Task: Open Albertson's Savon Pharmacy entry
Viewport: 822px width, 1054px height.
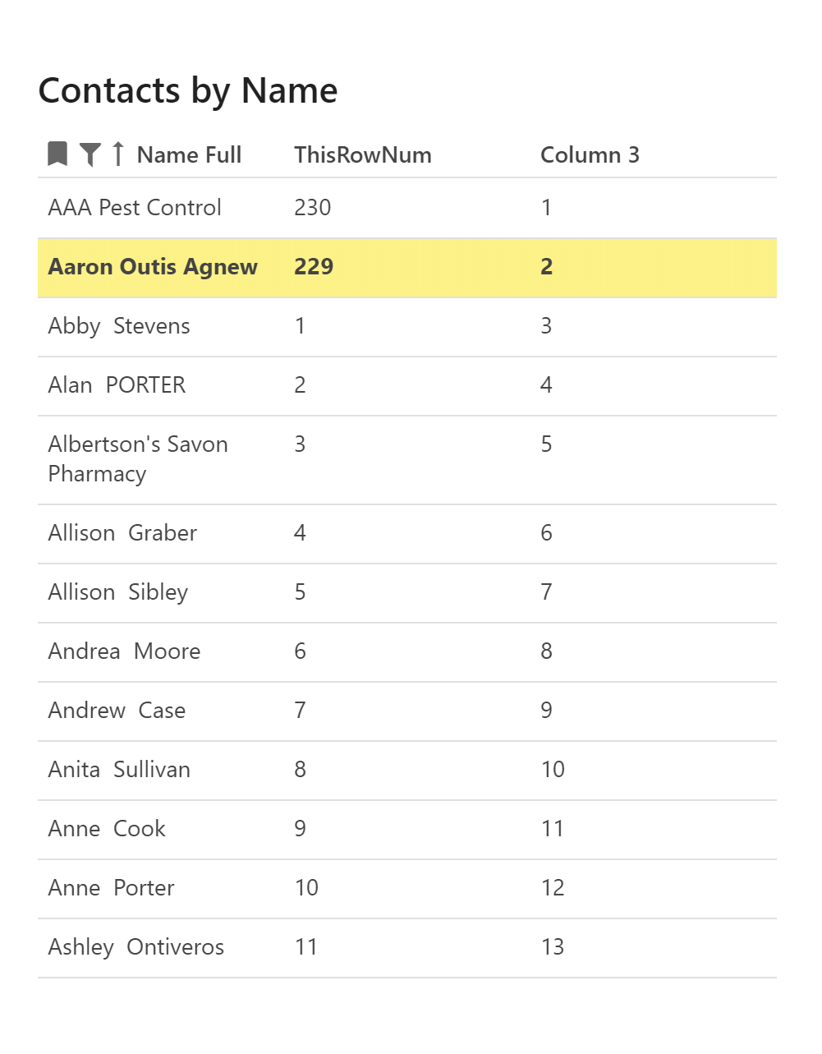Action: pyautogui.click(x=138, y=459)
